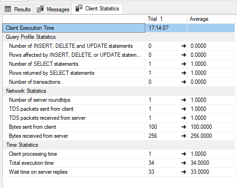237x188 pixels.
Task: Select the Time Statistics section header
Action: 119,145
